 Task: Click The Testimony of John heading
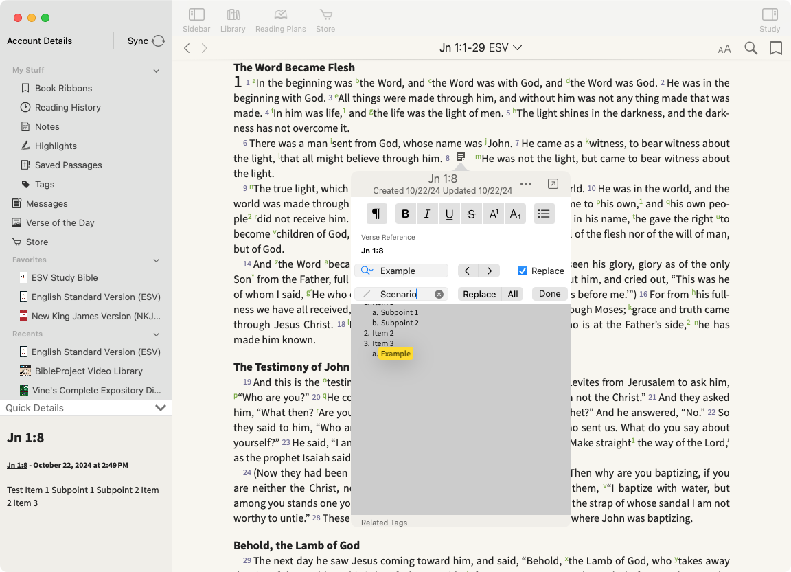(291, 367)
